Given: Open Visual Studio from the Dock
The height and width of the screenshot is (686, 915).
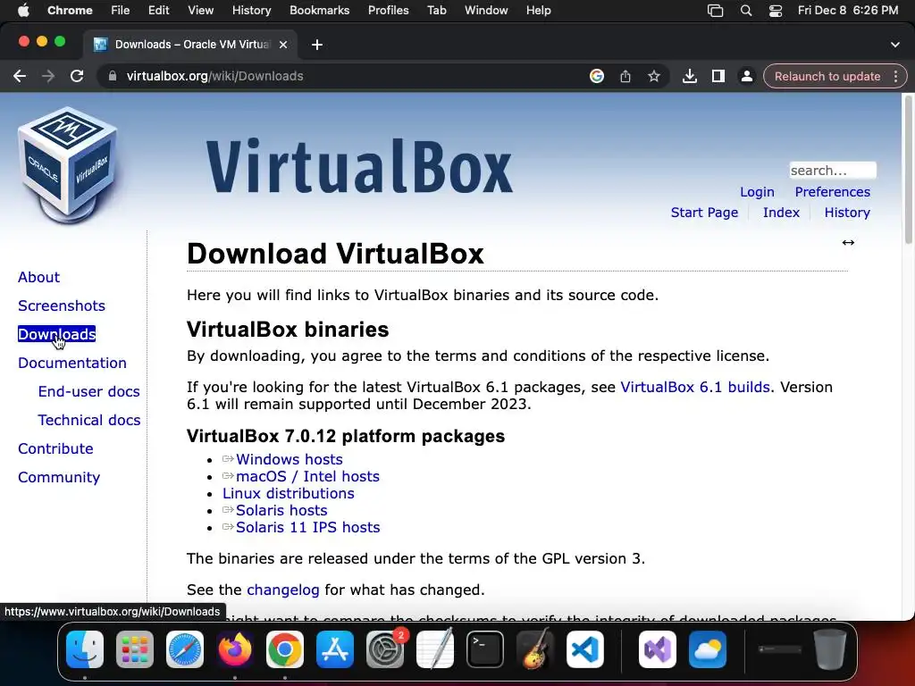Looking at the screenshot, I should point(658,648).
